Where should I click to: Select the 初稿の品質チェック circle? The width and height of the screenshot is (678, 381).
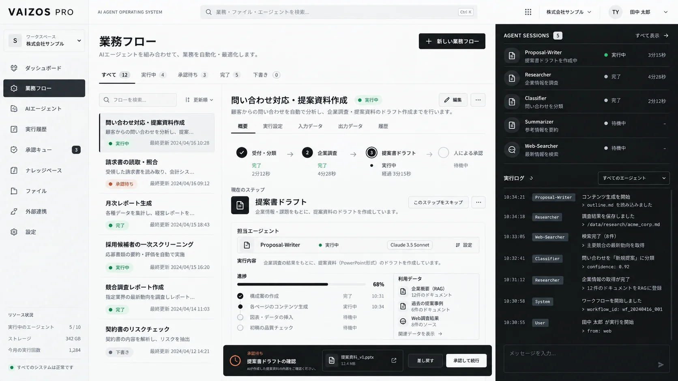click(240, 328)
